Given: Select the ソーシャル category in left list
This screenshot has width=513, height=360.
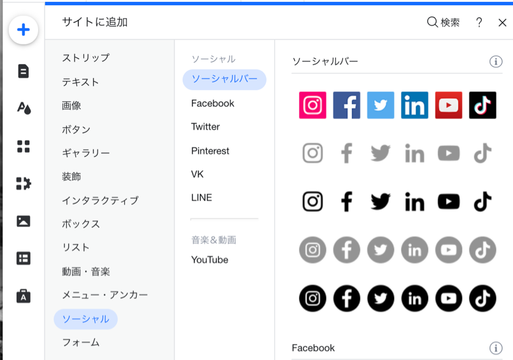Looking at the screenshot, I should coord(86,319).
